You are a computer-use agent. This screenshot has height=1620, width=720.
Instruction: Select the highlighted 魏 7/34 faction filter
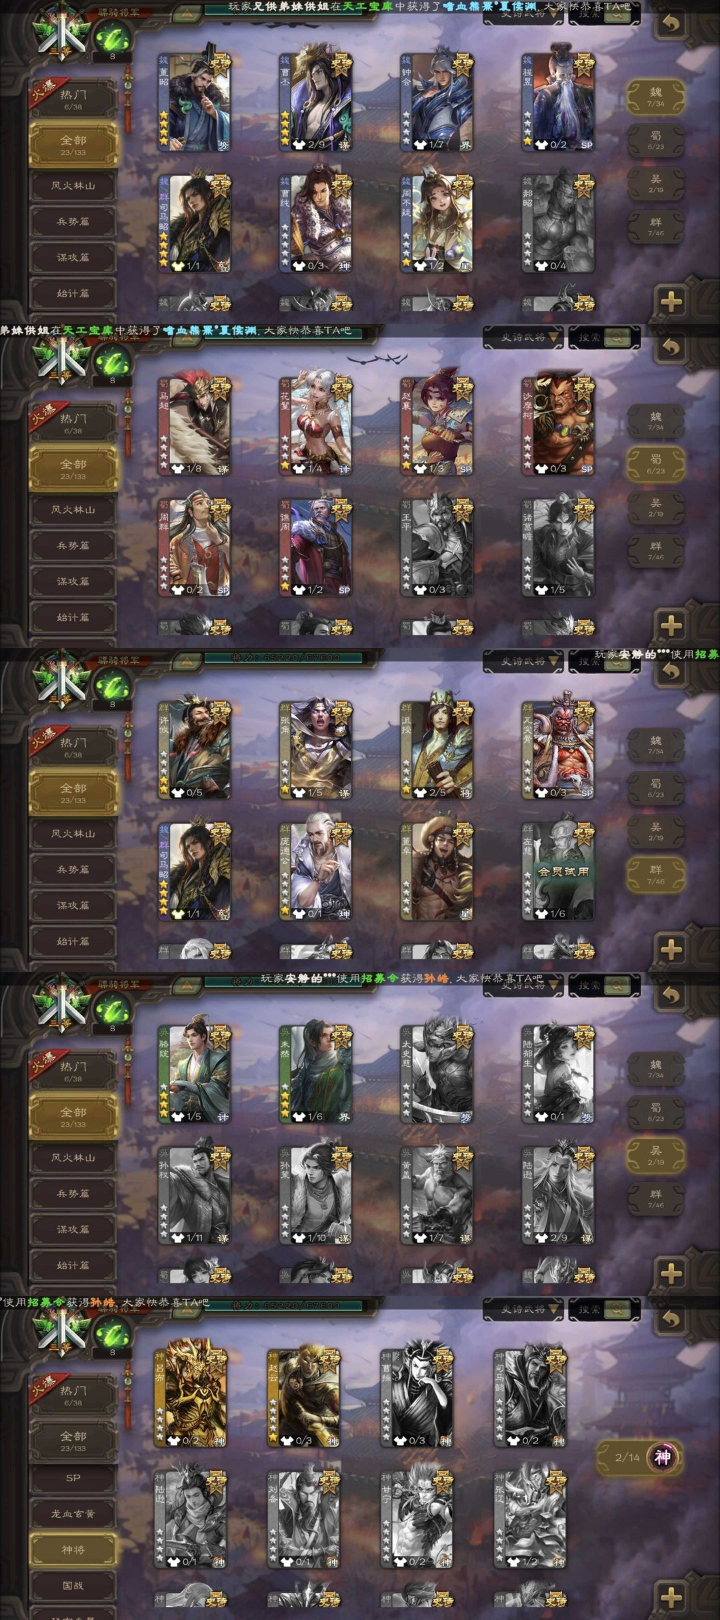click(656, 97)
